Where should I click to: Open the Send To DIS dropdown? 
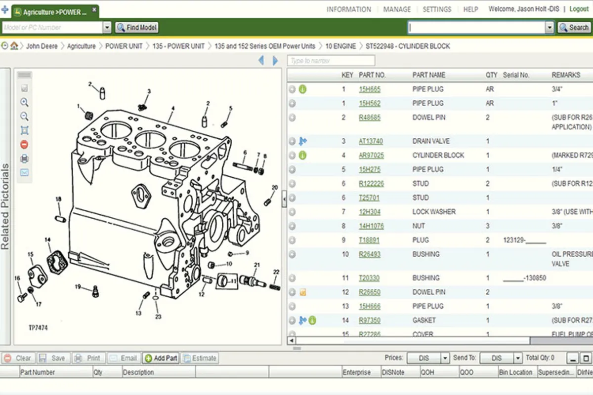[517, 358]
